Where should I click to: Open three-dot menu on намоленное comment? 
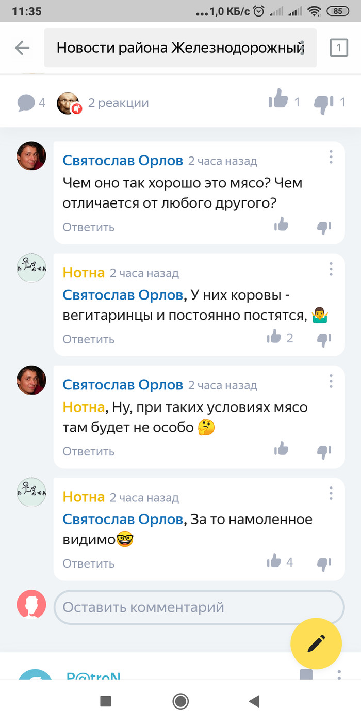click(x=331, y=493)
